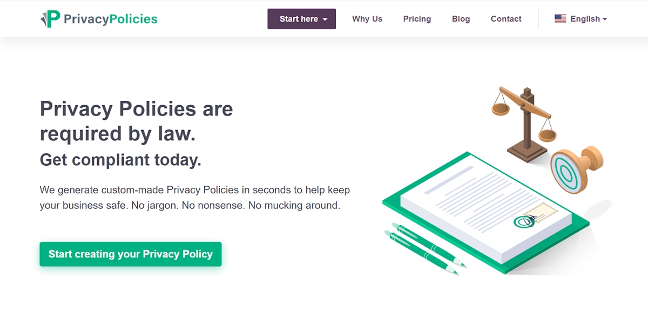Click the green P logo icon
648x312 pixels.
click(x=50, y=19)
